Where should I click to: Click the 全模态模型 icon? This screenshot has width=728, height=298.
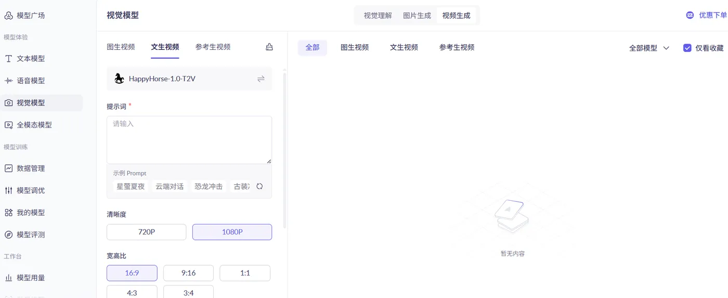8,125
